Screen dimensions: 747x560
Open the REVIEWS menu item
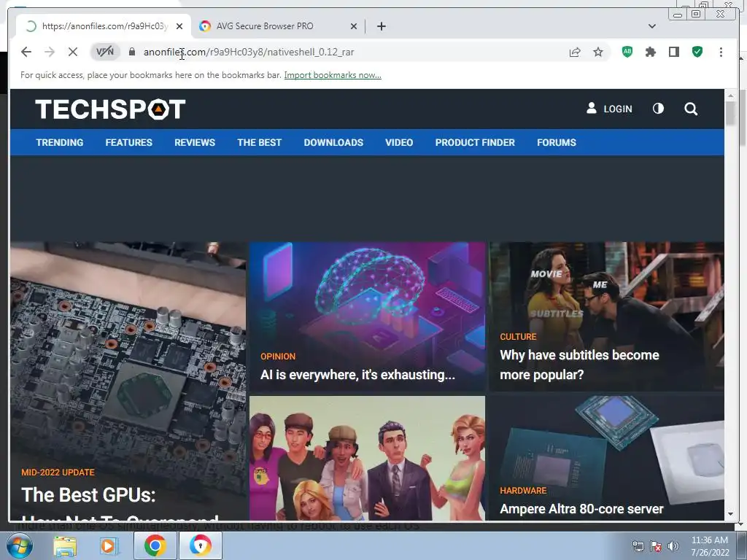point(194,142)
